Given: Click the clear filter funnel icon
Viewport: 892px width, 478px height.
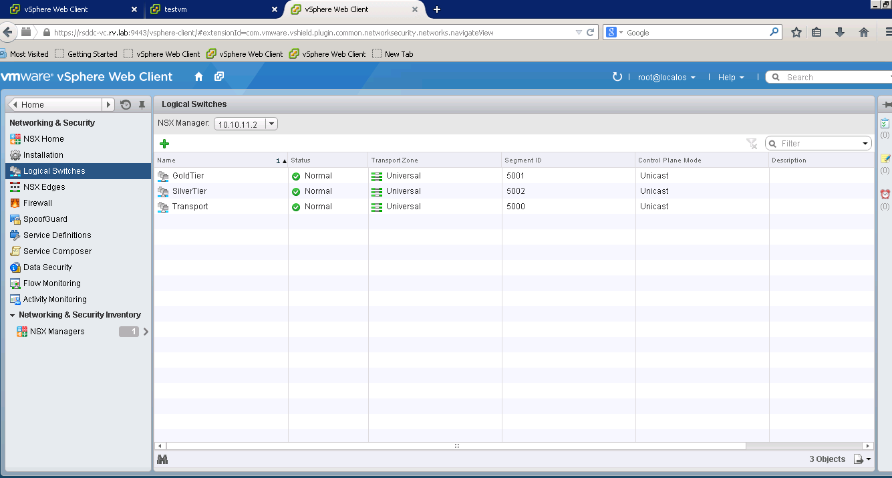Looking at the screenshot, I should [x=752, y=144].
